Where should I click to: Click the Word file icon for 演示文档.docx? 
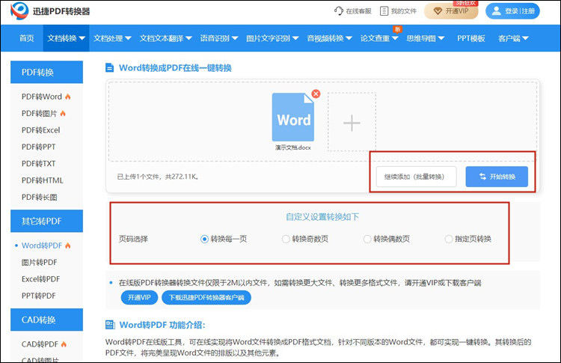293,117
